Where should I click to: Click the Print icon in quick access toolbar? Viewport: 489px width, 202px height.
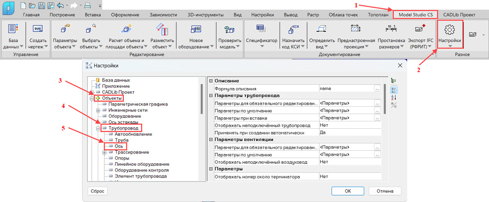87,5
